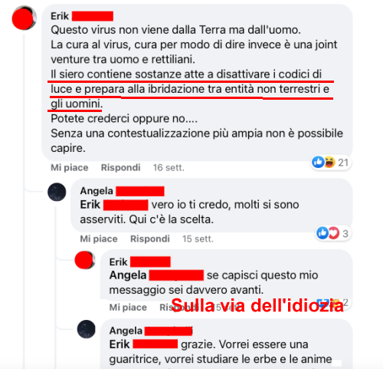The width and height of the screenshot is (383, 369).
Task: Open Angela's avatar on first reply
Action: (57, 192)
